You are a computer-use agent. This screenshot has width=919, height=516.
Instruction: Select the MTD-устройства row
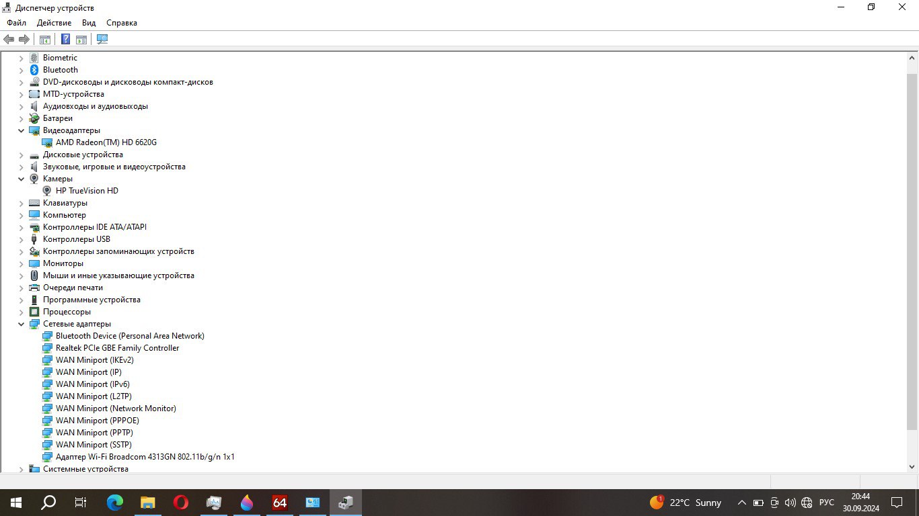(x=73, y=94)
